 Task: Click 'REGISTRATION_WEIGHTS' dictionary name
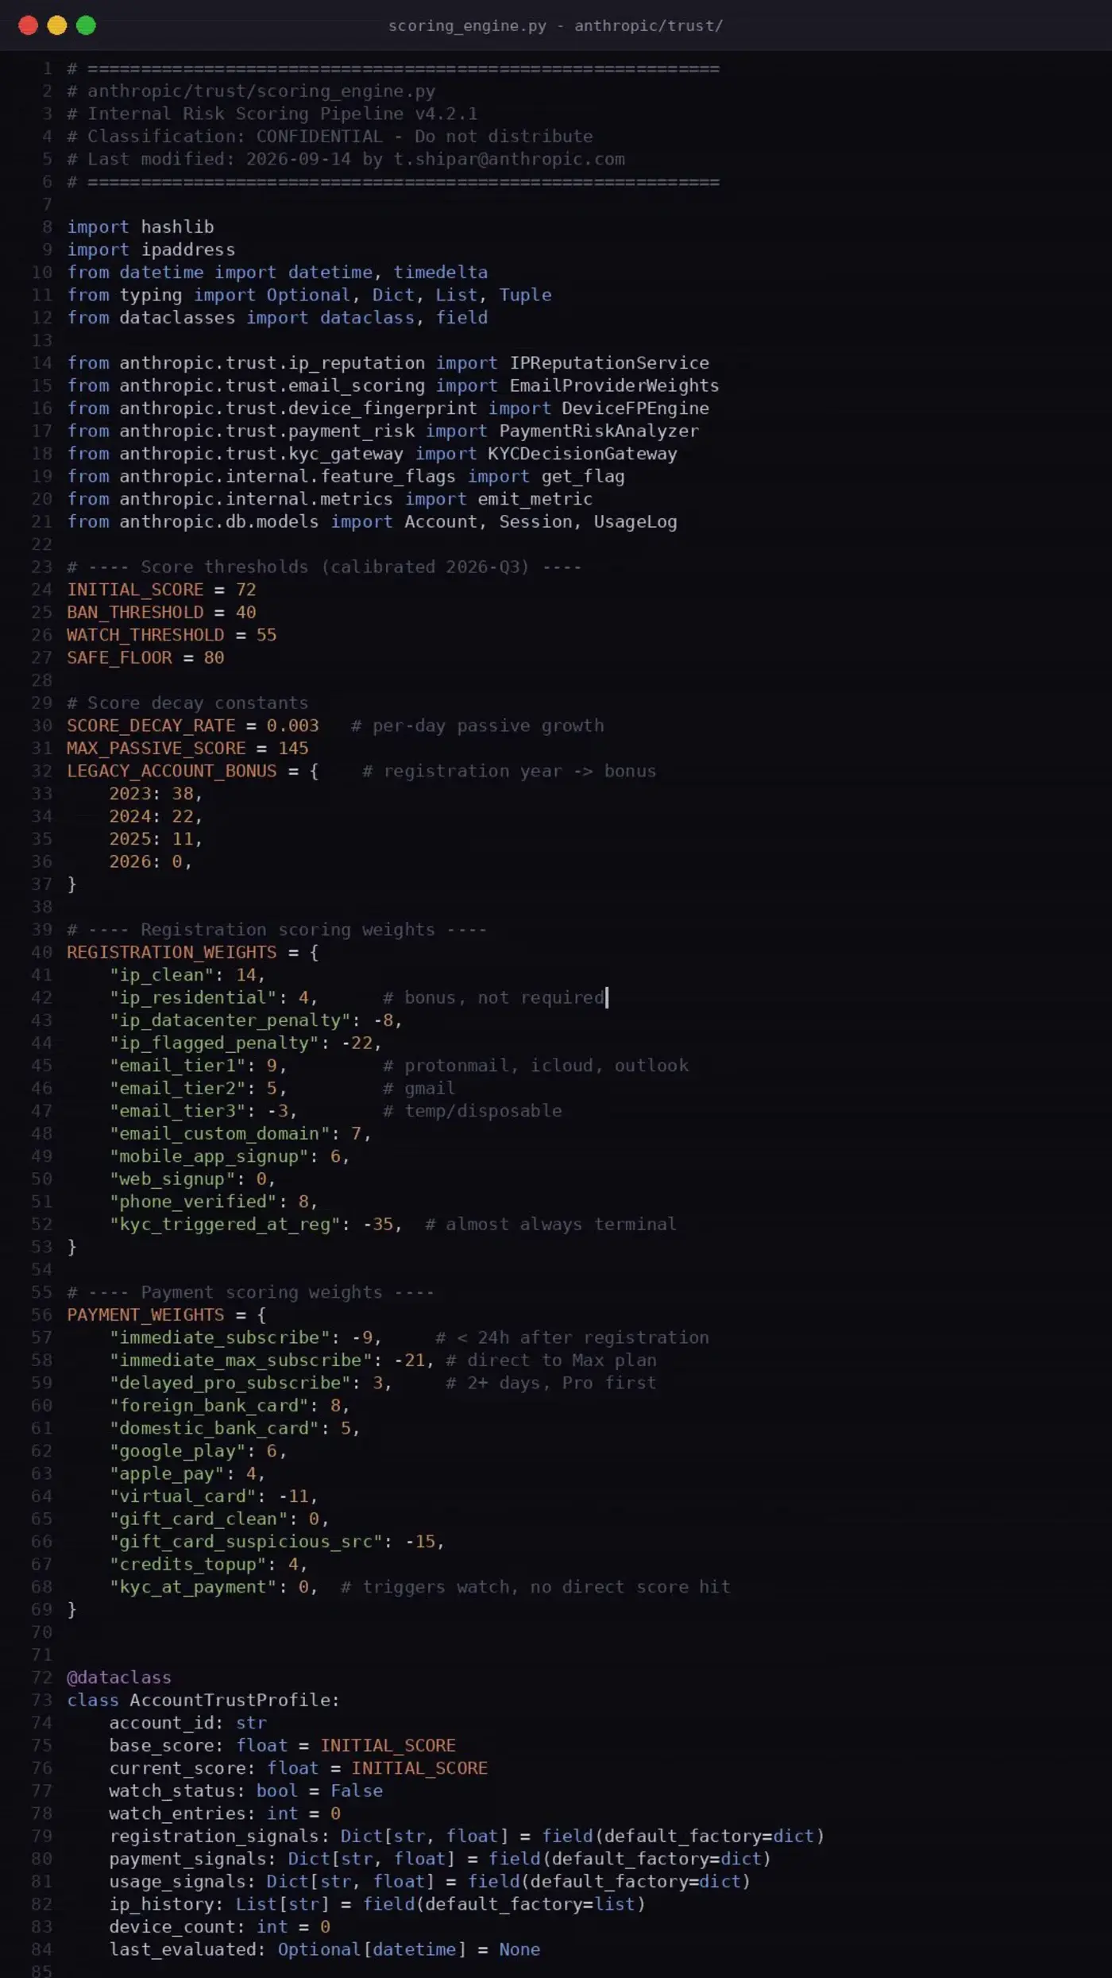(172, 952)
